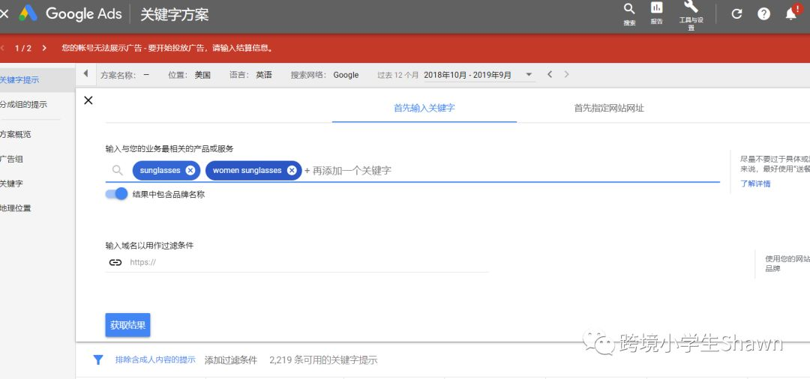
Task: Click the refresh icon in header
Action: point(736,14)
